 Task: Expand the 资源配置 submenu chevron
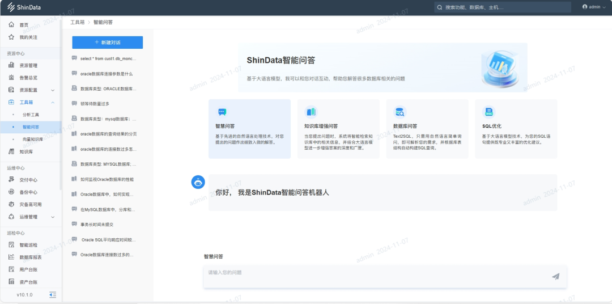coord(53,90)
